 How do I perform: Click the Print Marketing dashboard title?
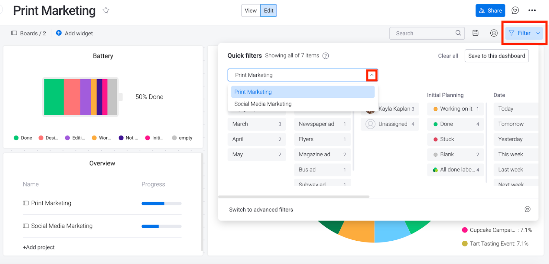(x=54, y=11)
